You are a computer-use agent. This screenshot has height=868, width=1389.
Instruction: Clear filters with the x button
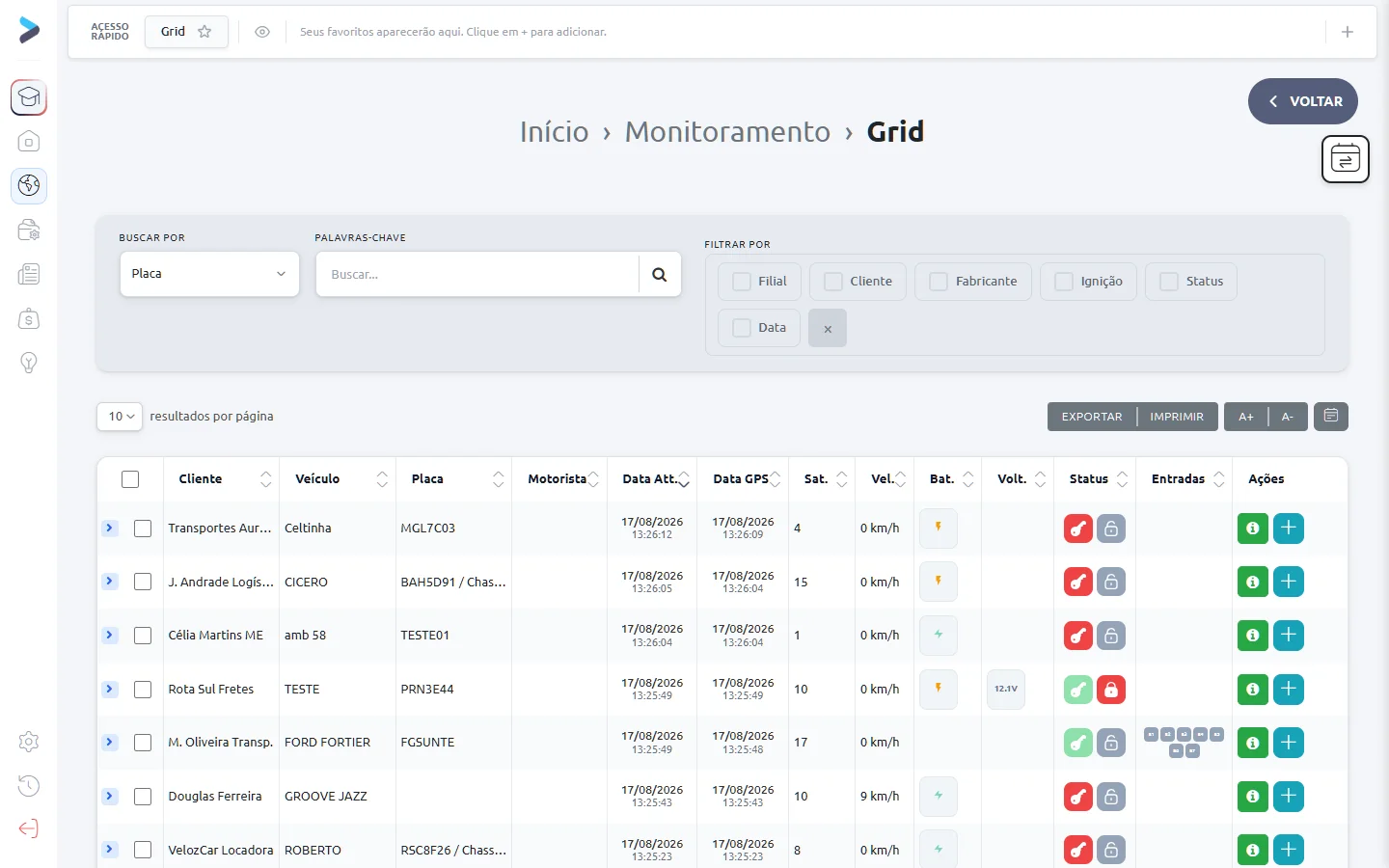[828, 328]
